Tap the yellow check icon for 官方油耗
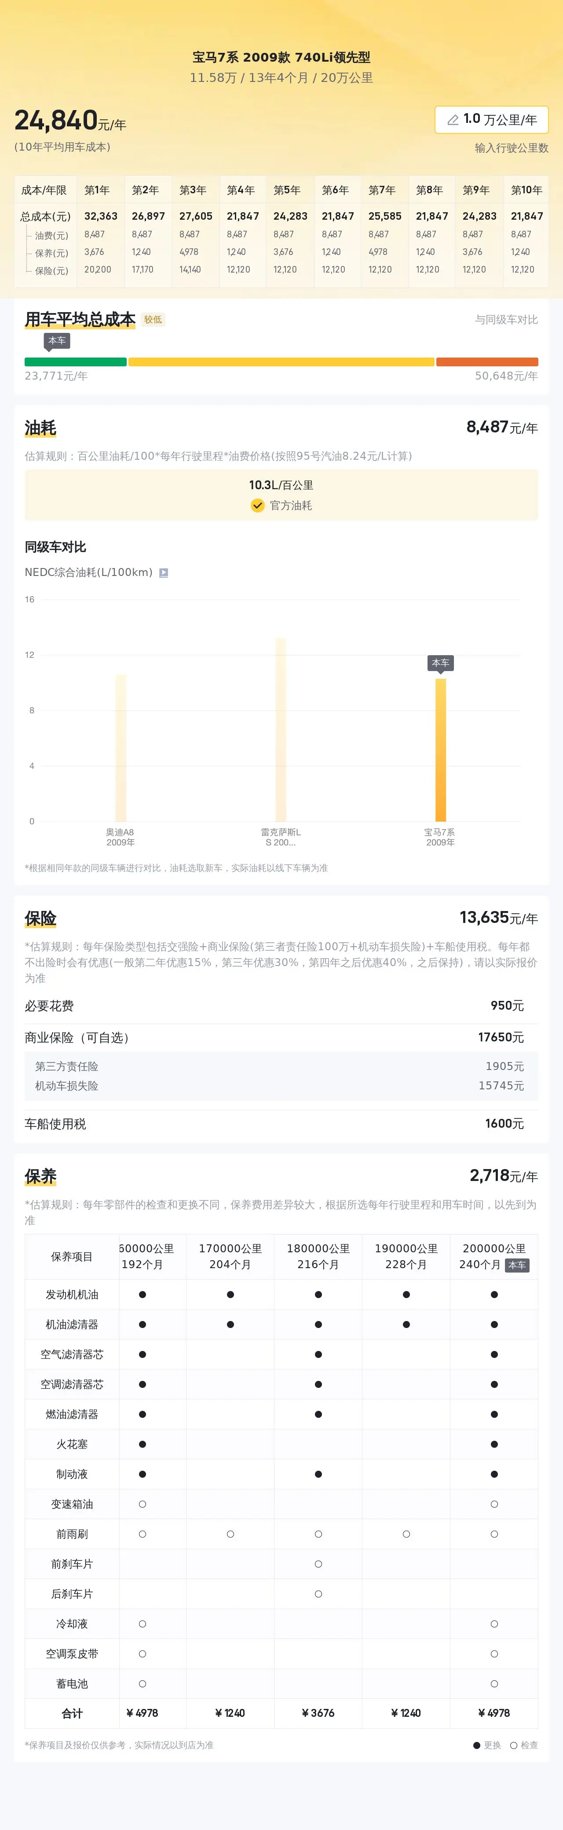563x1830 pixels. pos(258,505)
